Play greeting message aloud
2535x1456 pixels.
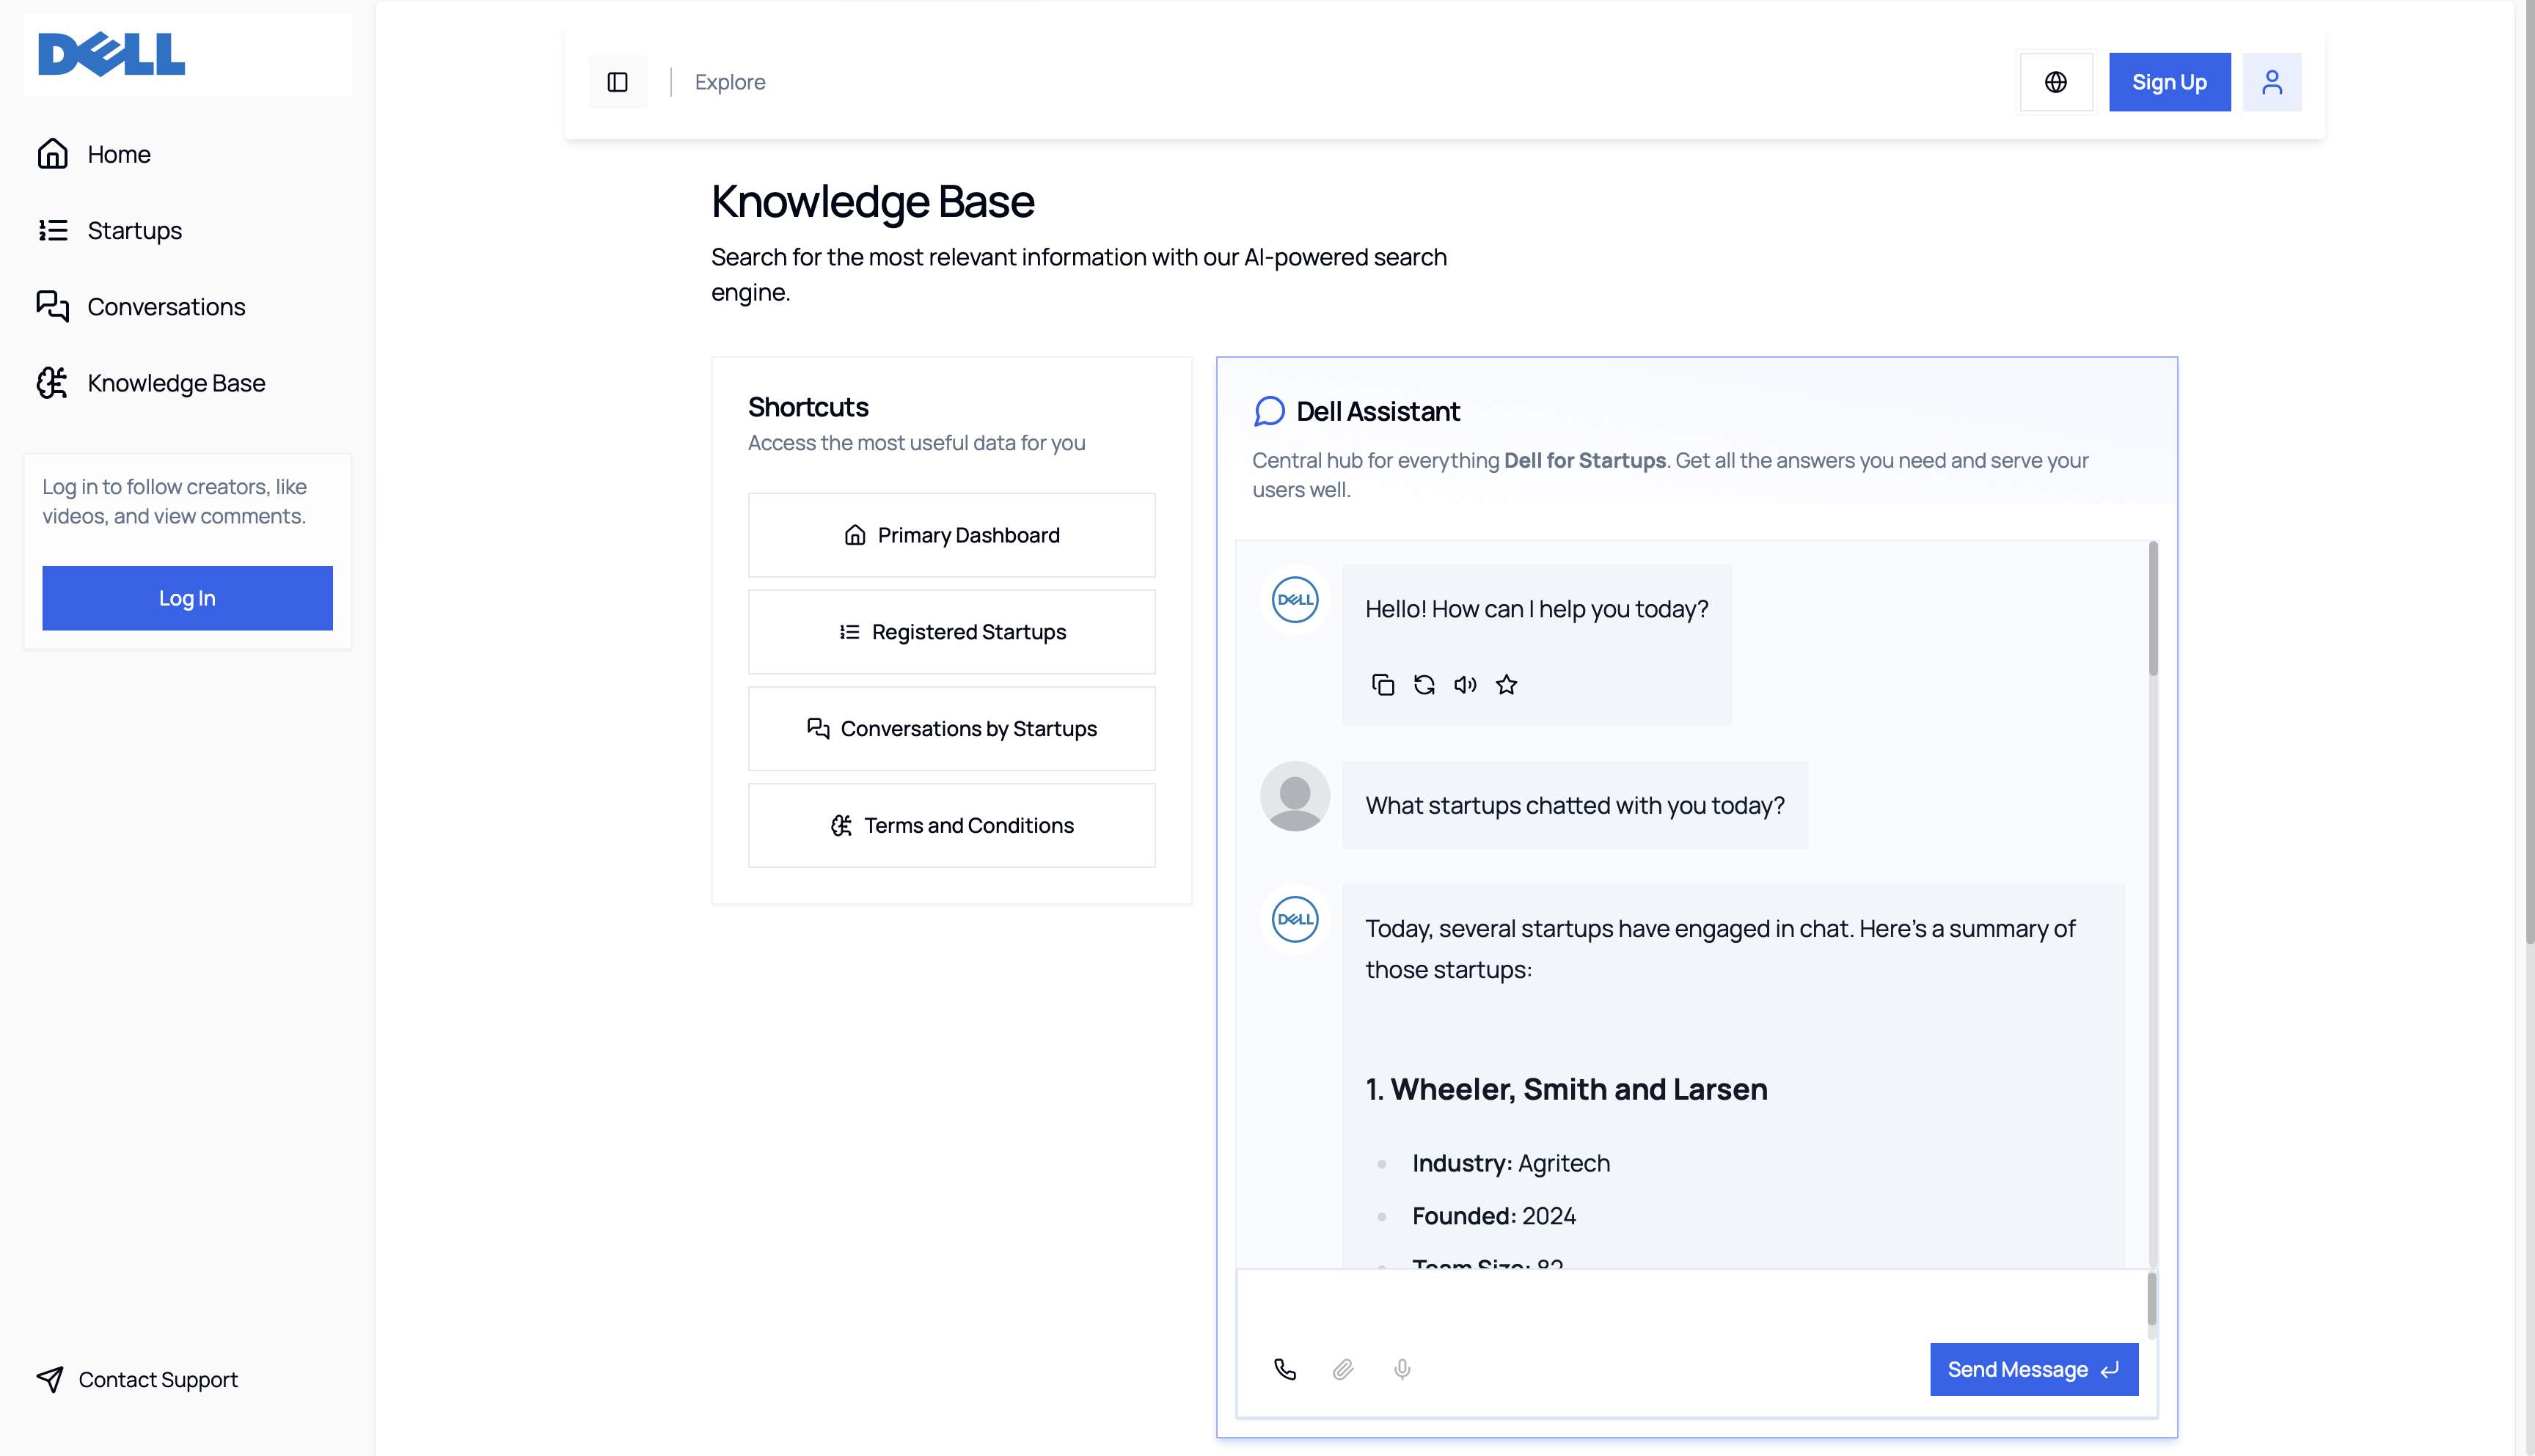[x=1465, y=685]
